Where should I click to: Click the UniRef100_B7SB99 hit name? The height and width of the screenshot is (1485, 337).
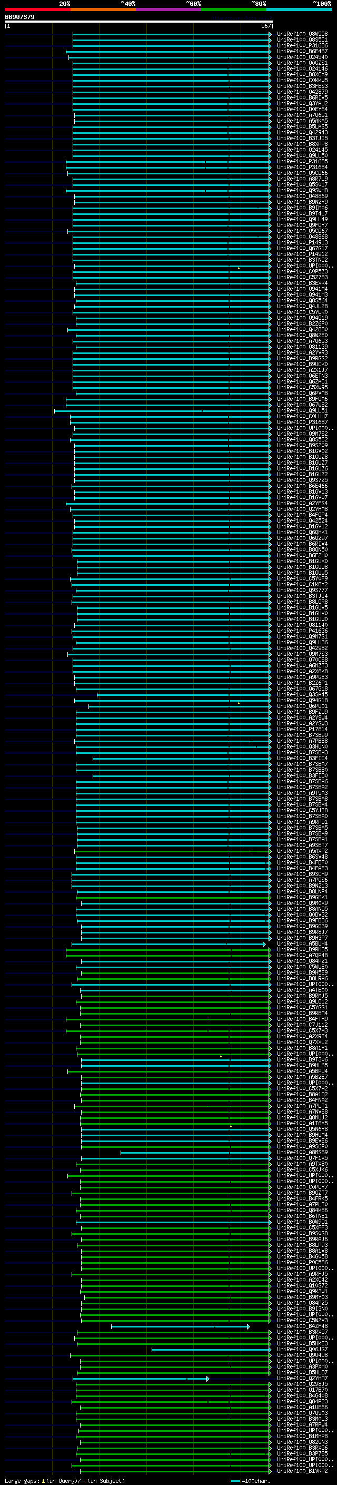pyautogui.click(x=302, y=735)
